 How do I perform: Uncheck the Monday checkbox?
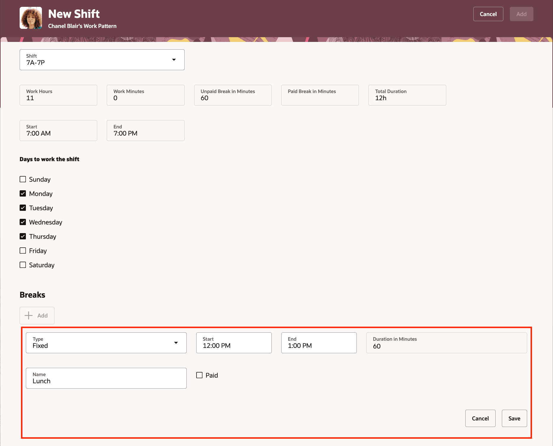(23, 193)
